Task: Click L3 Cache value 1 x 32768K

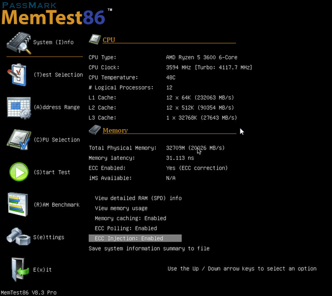Action: click(x=202, y=118)
